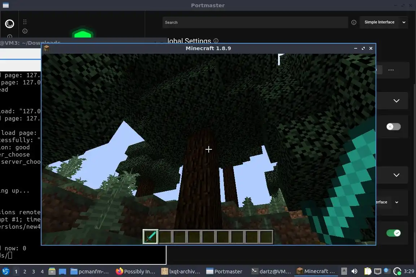Screen dimensions: 416x277
Task: Open the LXQt start menu icon
Action: pos(5,272)
